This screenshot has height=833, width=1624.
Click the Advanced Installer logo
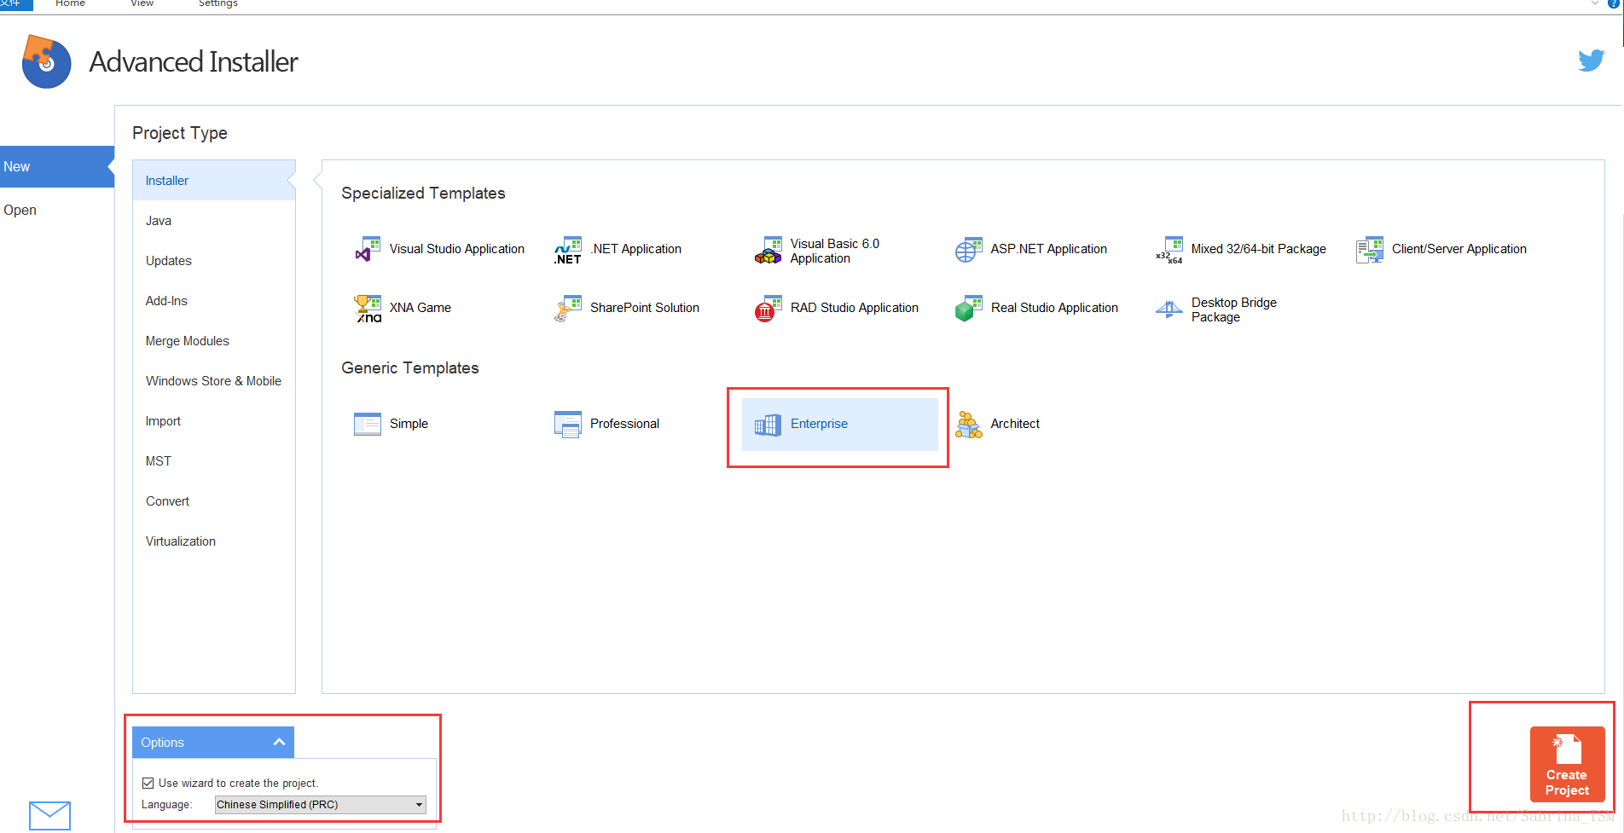tap(46, 61)
